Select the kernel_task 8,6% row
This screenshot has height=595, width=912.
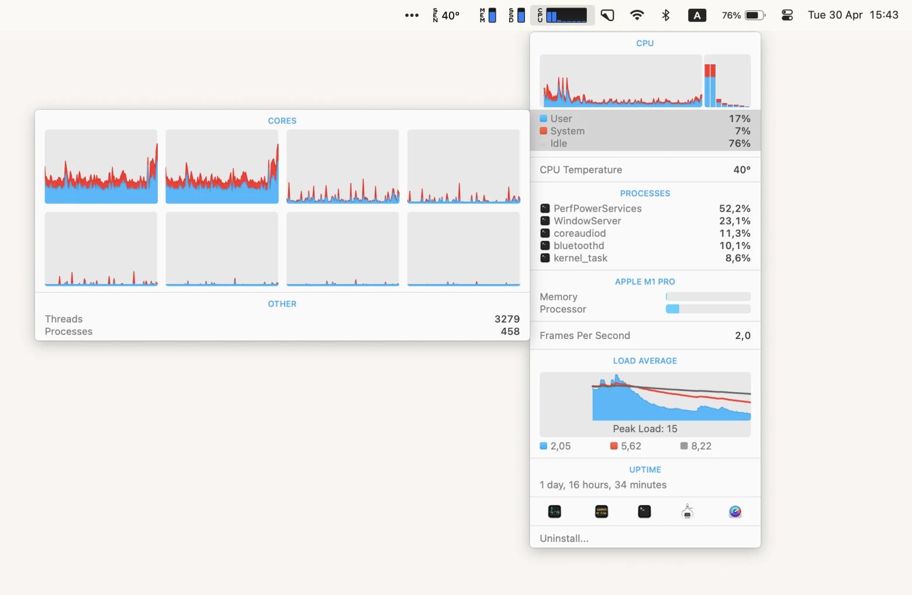coord(645,258)
